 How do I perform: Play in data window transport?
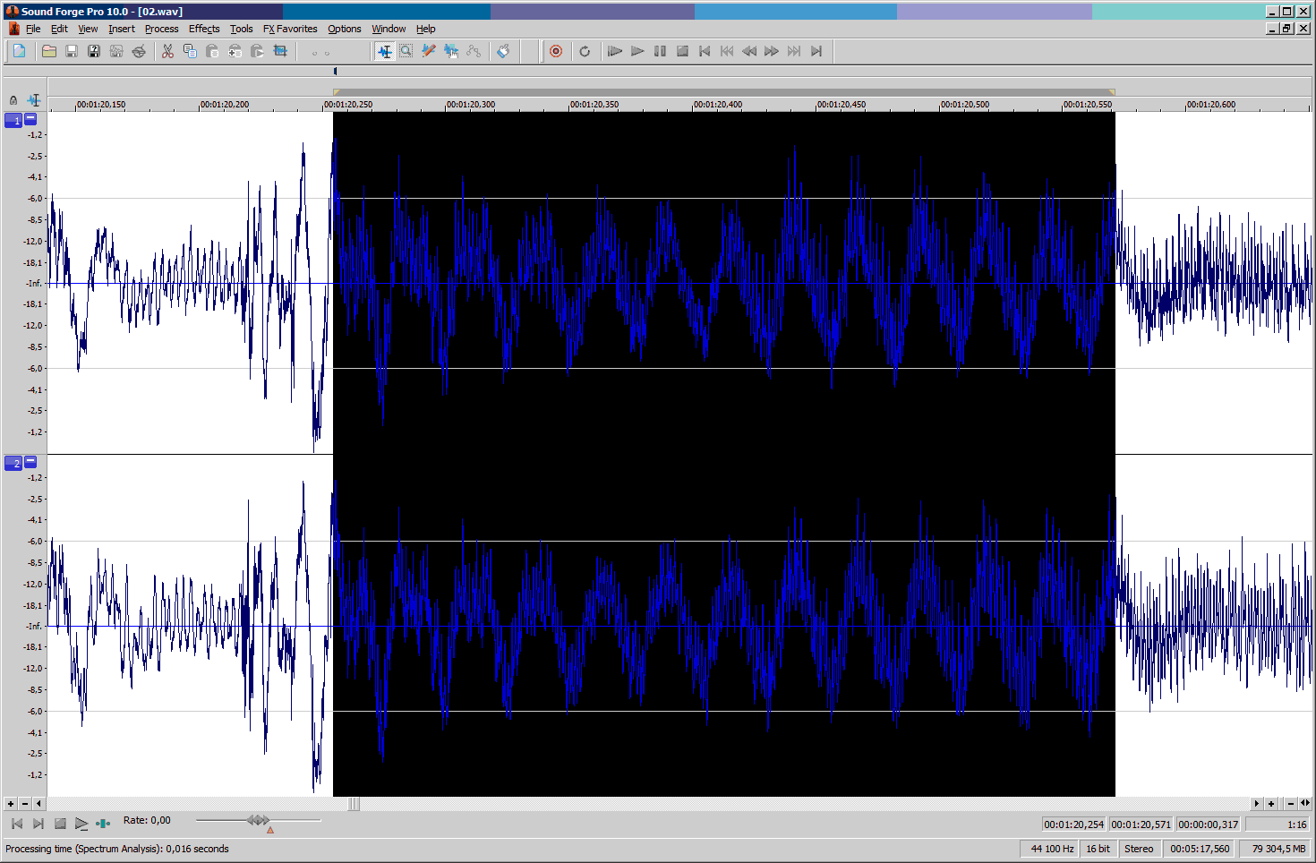(81, 824)
